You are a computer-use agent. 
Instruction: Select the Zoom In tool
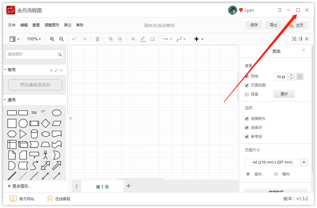[x=52, y=39]
